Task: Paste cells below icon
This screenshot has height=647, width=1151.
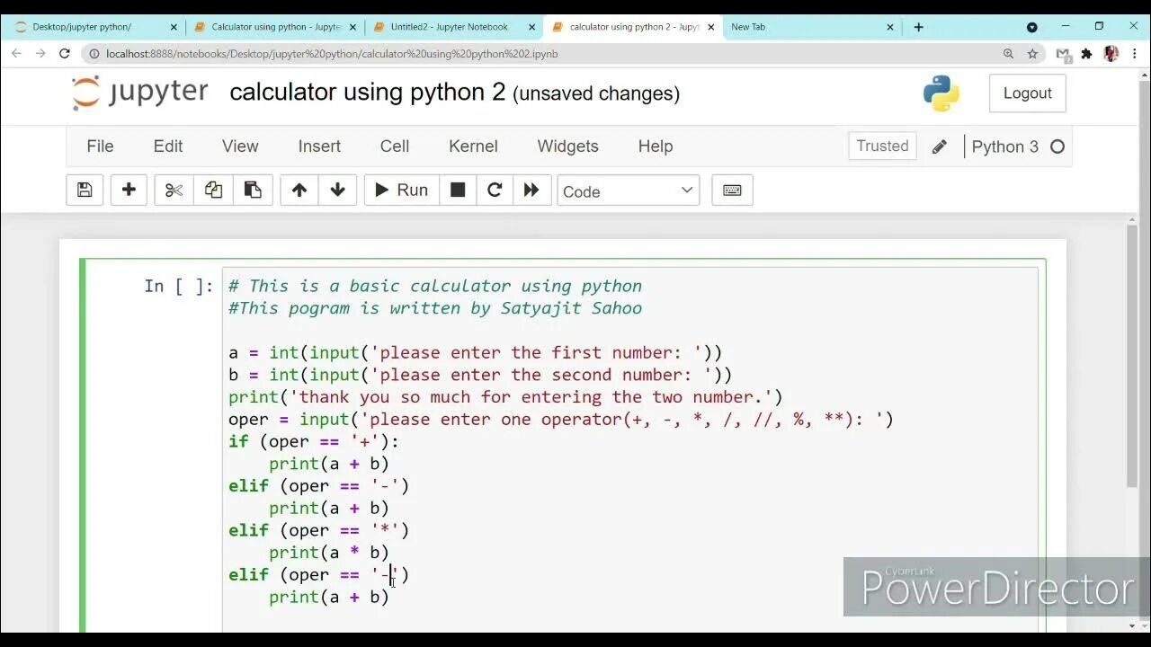Action: (253, 190)
